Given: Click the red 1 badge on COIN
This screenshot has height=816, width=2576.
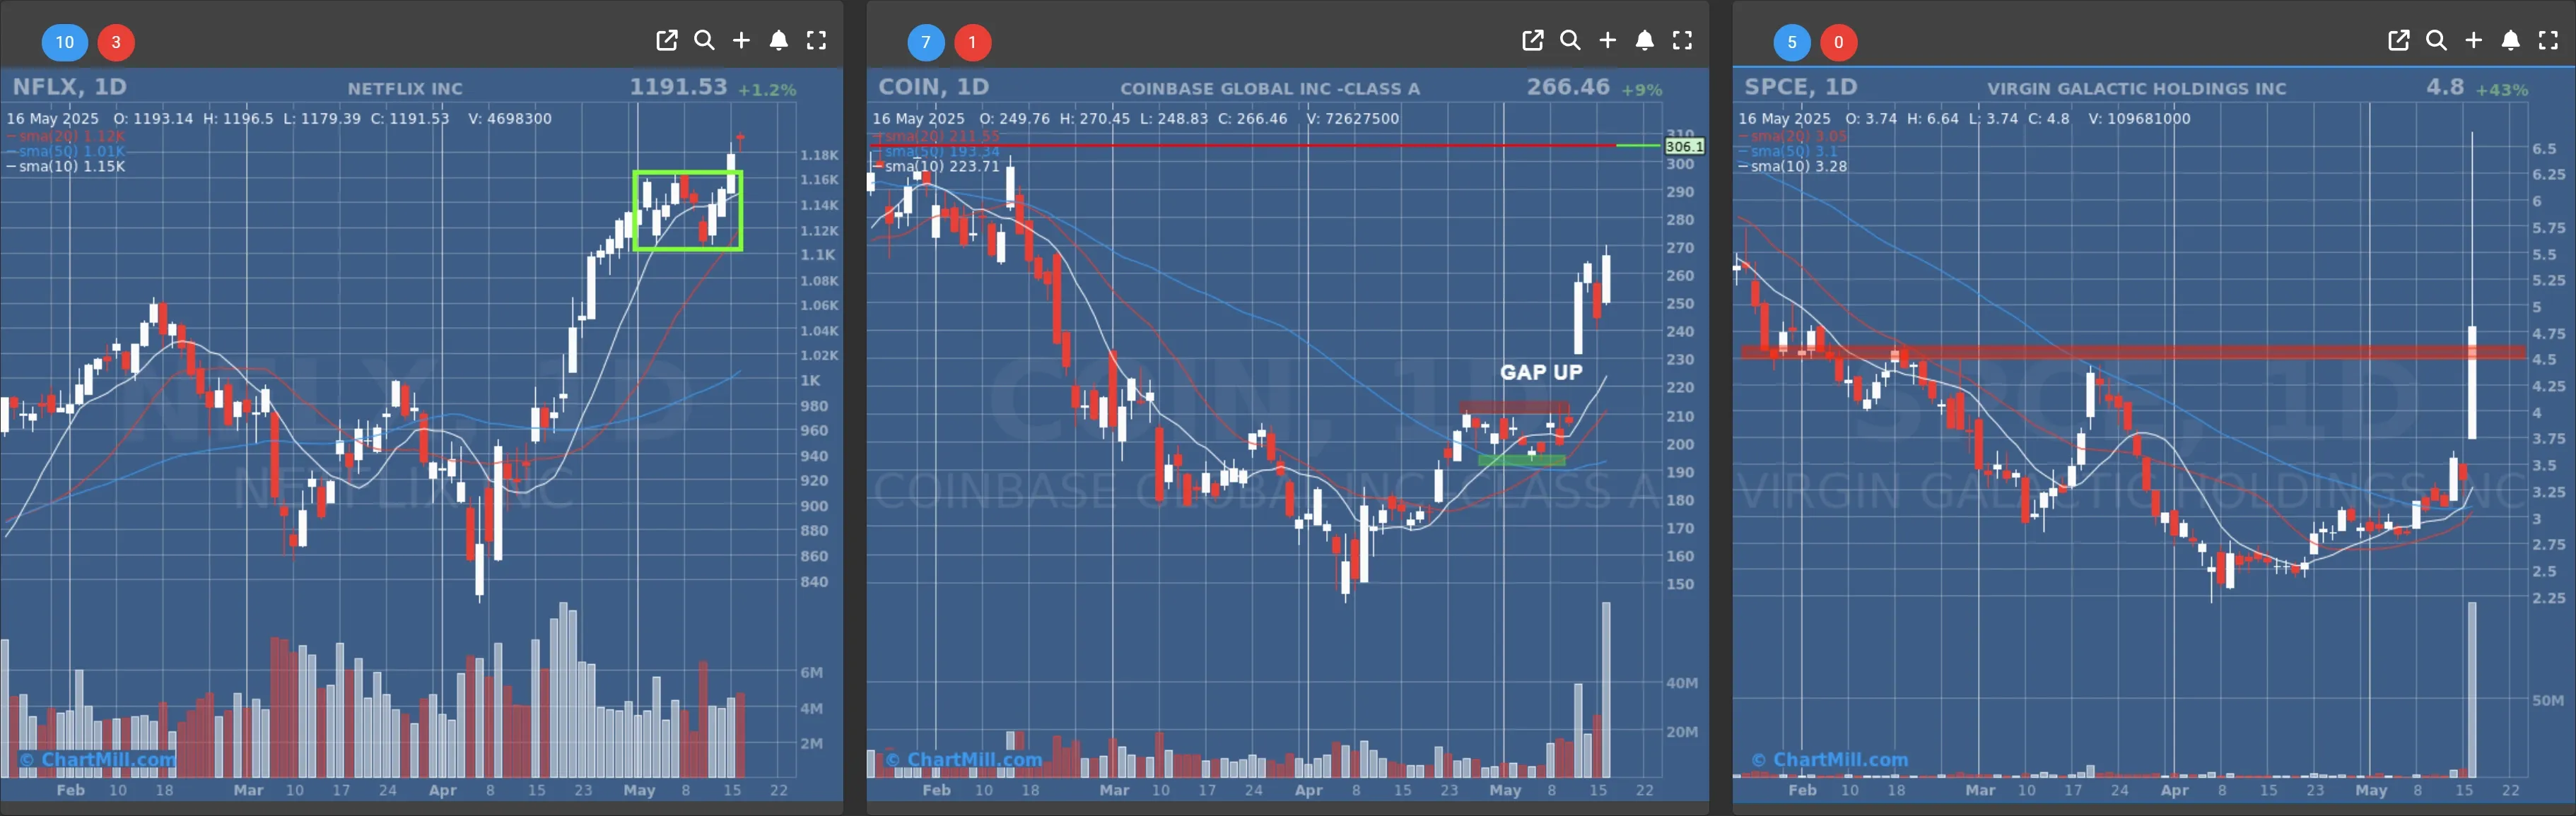Looking at the screenshot, I should (x=972, y=42).
